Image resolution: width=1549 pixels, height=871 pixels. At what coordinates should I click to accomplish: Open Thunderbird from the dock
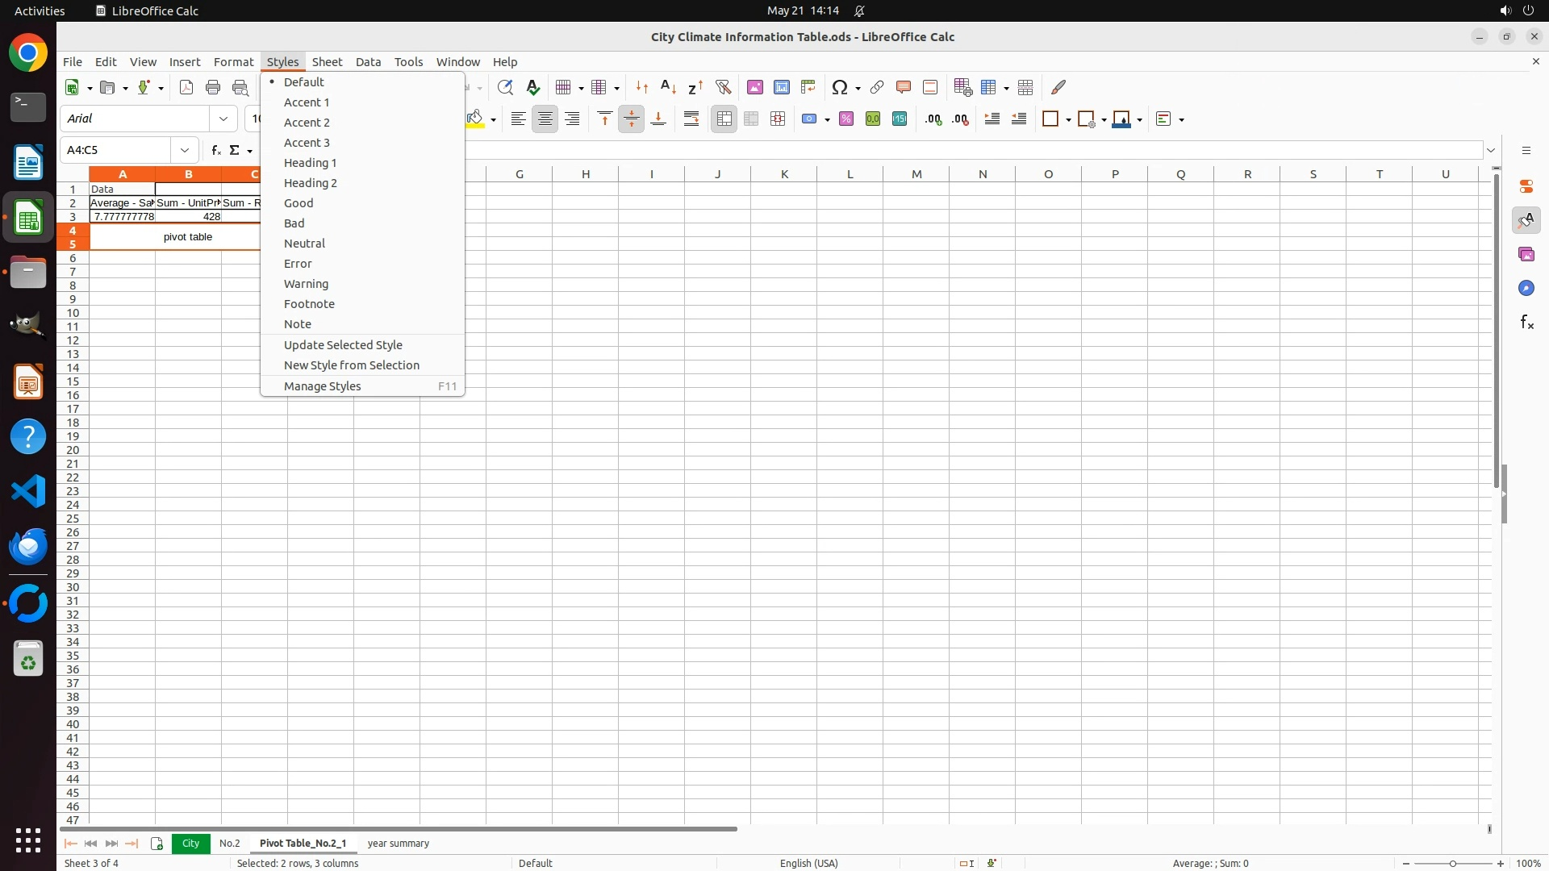coord(28,546)
